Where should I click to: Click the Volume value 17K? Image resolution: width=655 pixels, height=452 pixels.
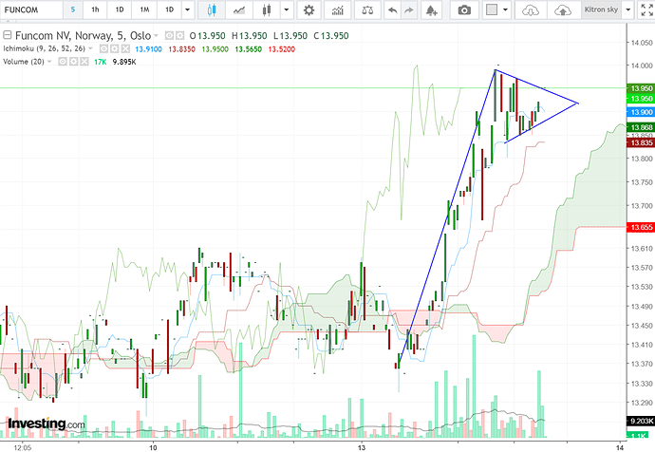tap(101, 62)
